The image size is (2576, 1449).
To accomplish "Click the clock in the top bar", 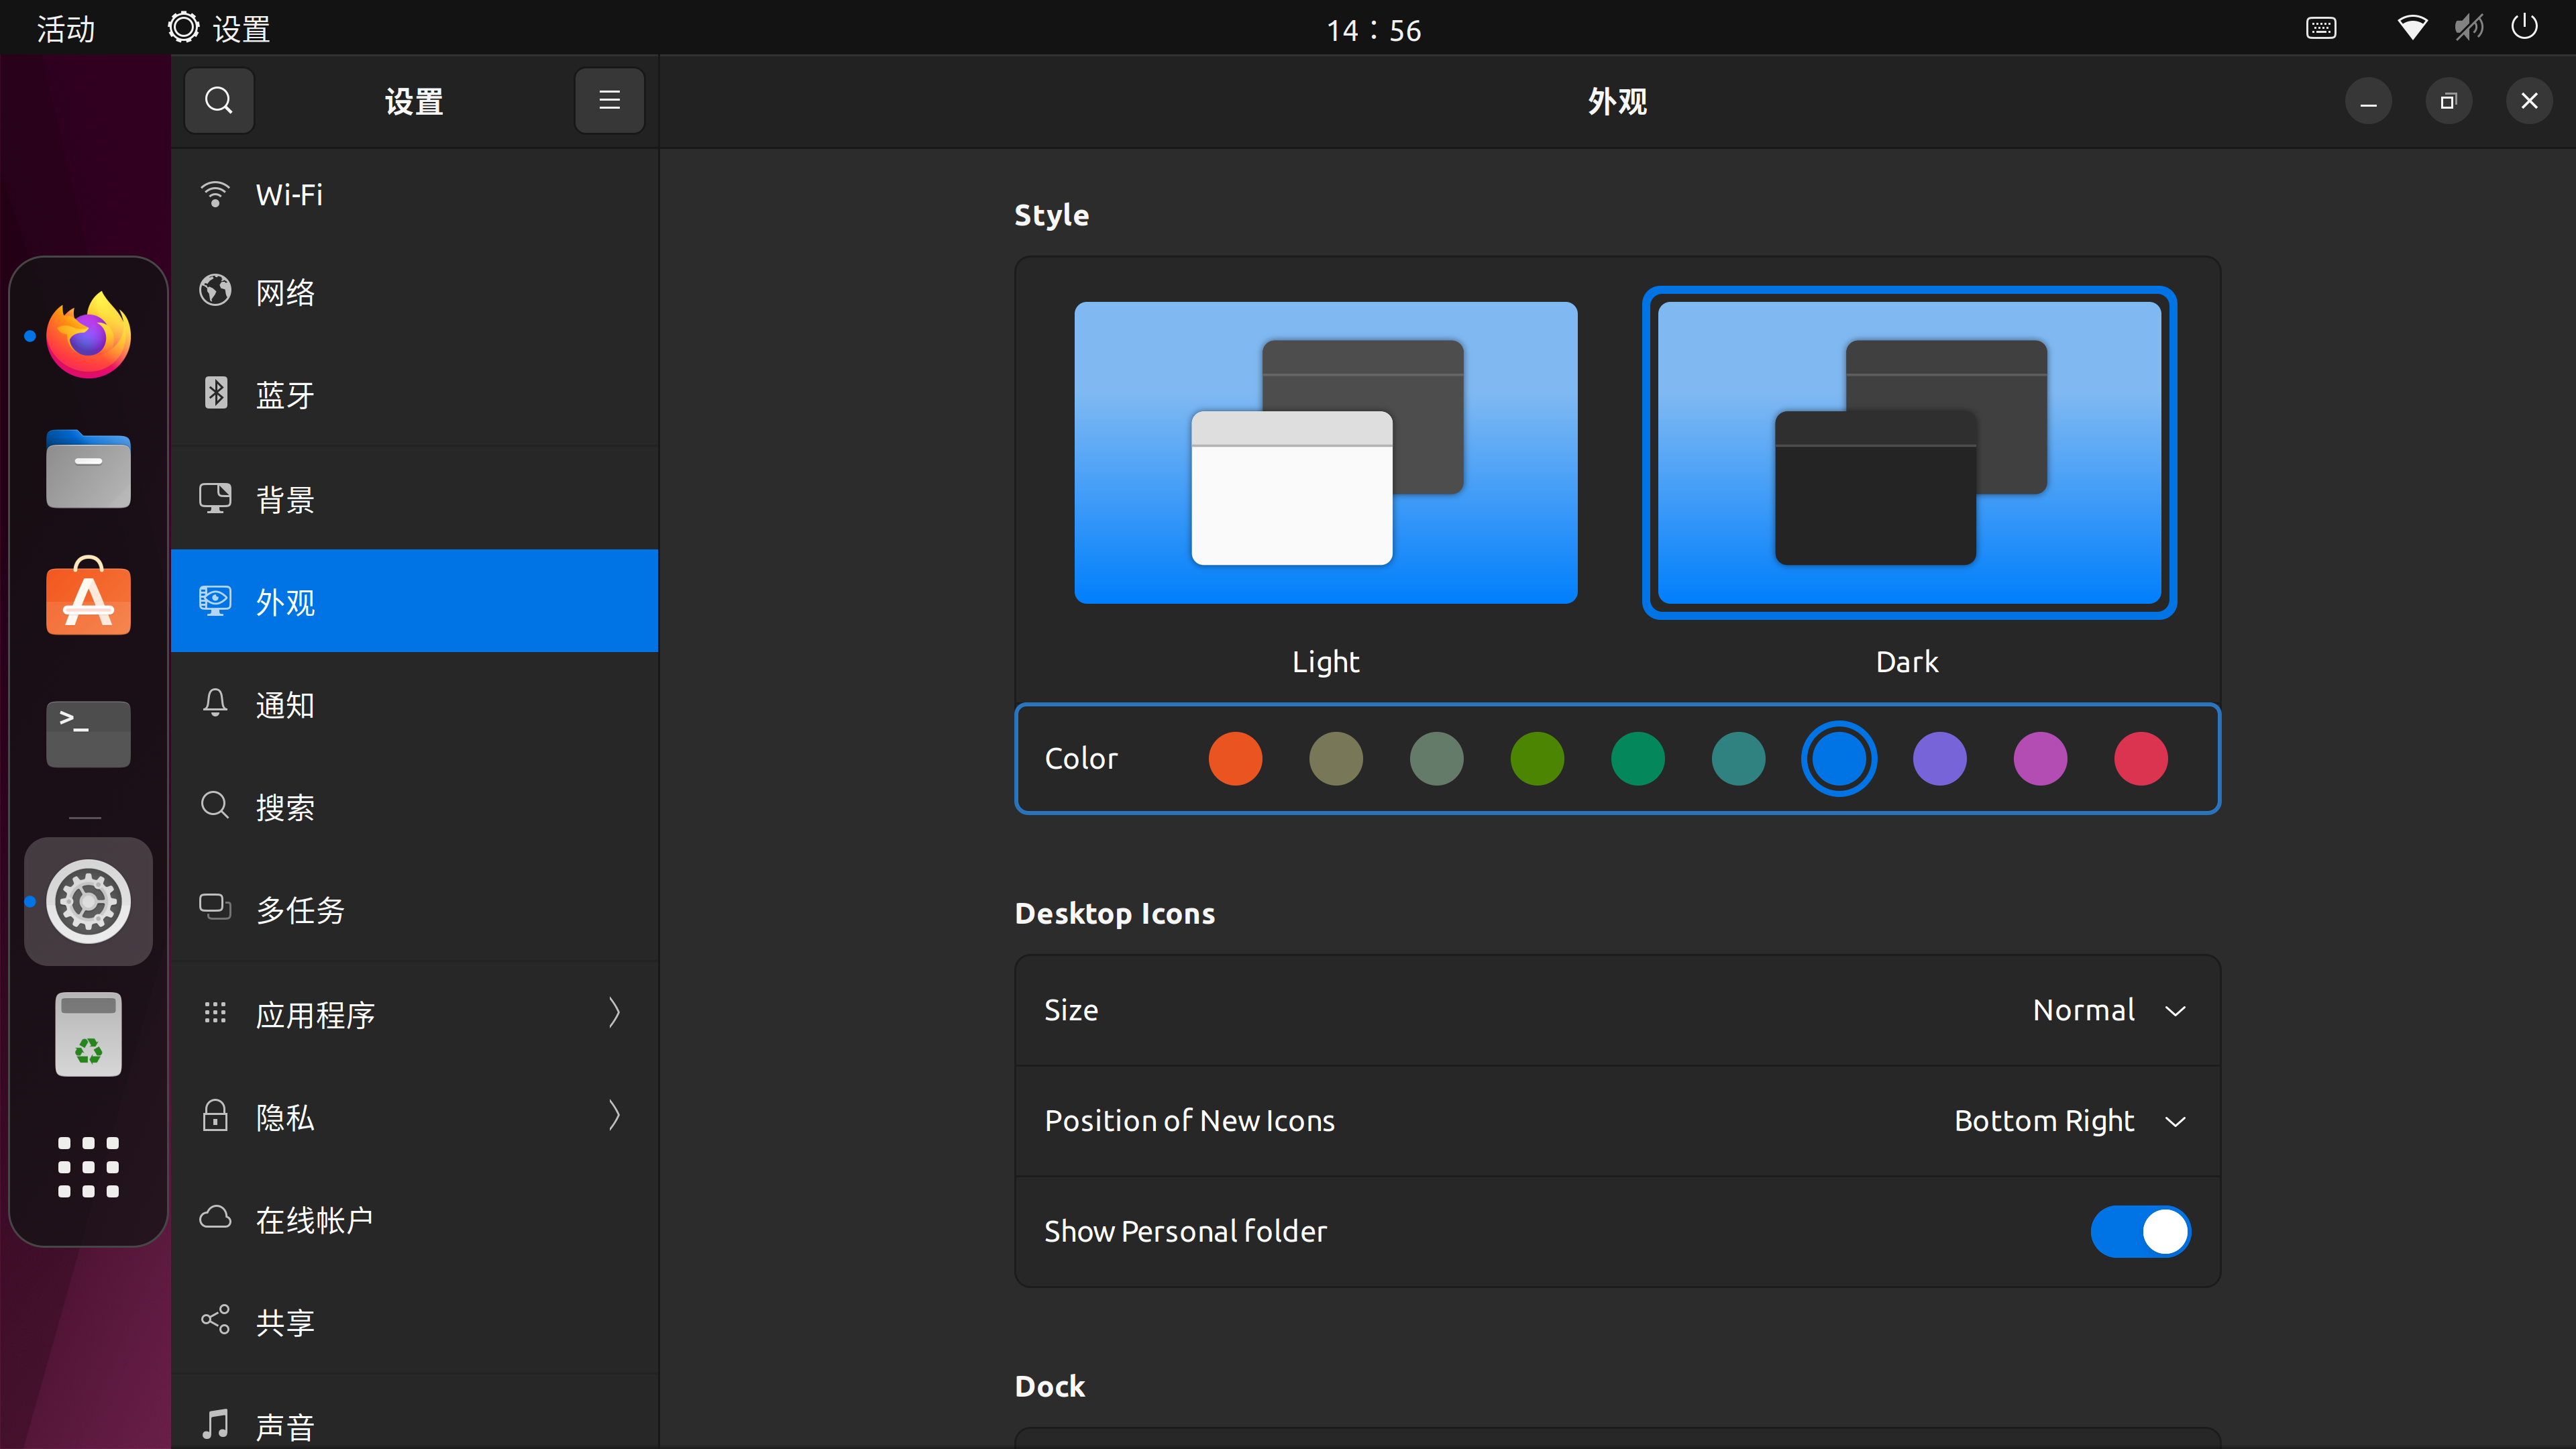I will point(1373,30).
